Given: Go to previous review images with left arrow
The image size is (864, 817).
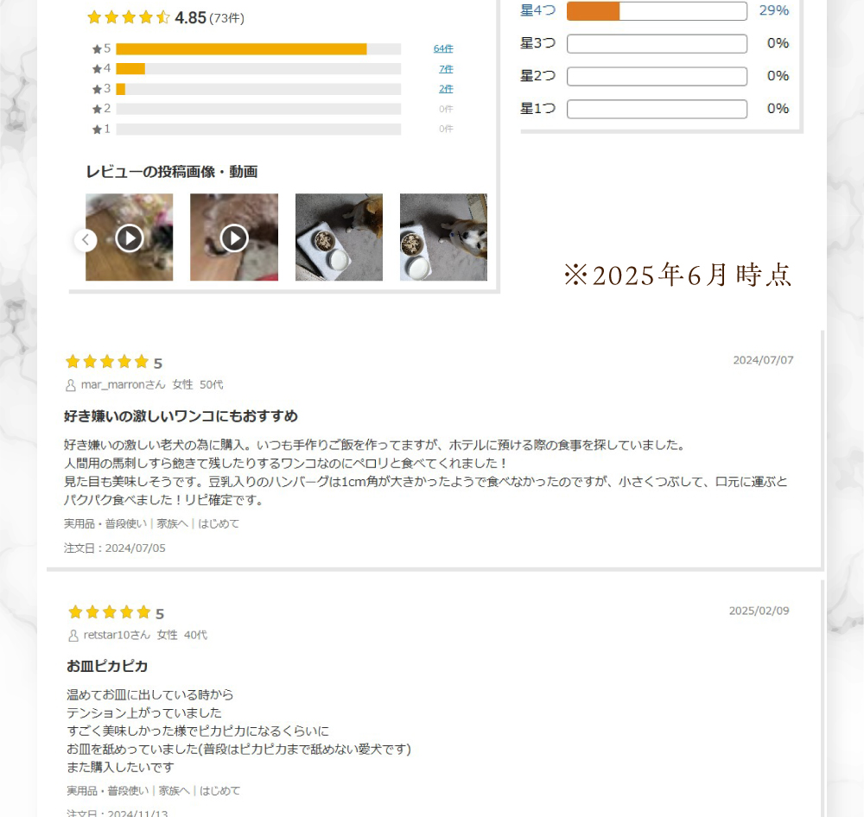Looking at the screenshot, I should [x=86, y=239].
